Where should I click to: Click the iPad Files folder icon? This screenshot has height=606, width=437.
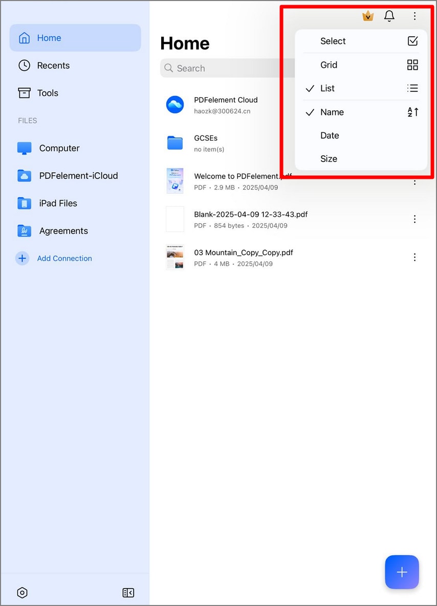coord(25,203)
